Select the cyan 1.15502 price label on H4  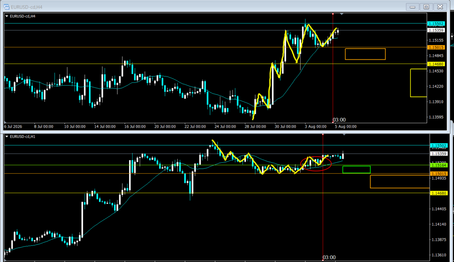point(436,24)
